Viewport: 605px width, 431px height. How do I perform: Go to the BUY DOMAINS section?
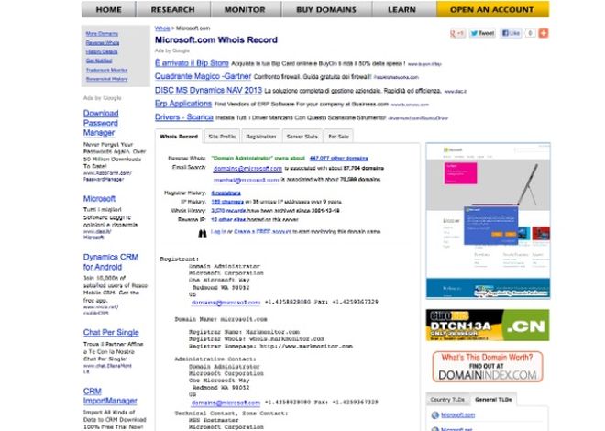point(326,10)
